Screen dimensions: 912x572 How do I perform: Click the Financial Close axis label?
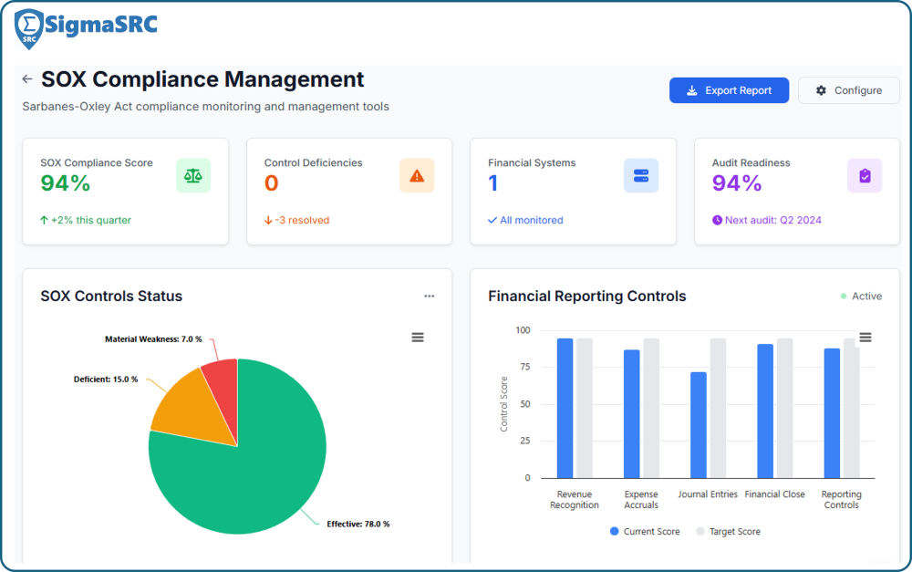click(774, 494)
